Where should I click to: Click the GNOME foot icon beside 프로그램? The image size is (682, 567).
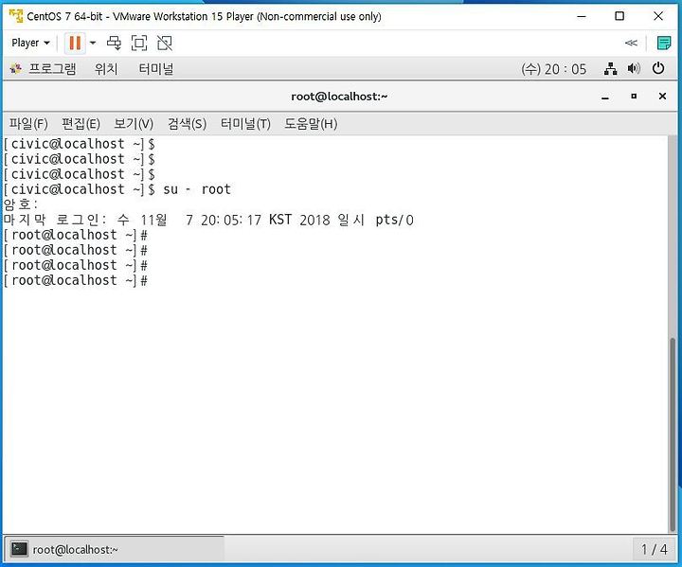[16, 69]
